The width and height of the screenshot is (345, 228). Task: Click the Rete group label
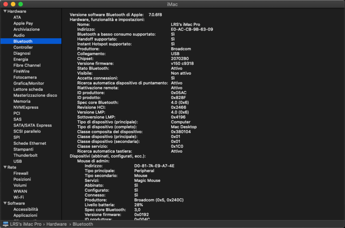pyautogui.click(x=12, y=168)
